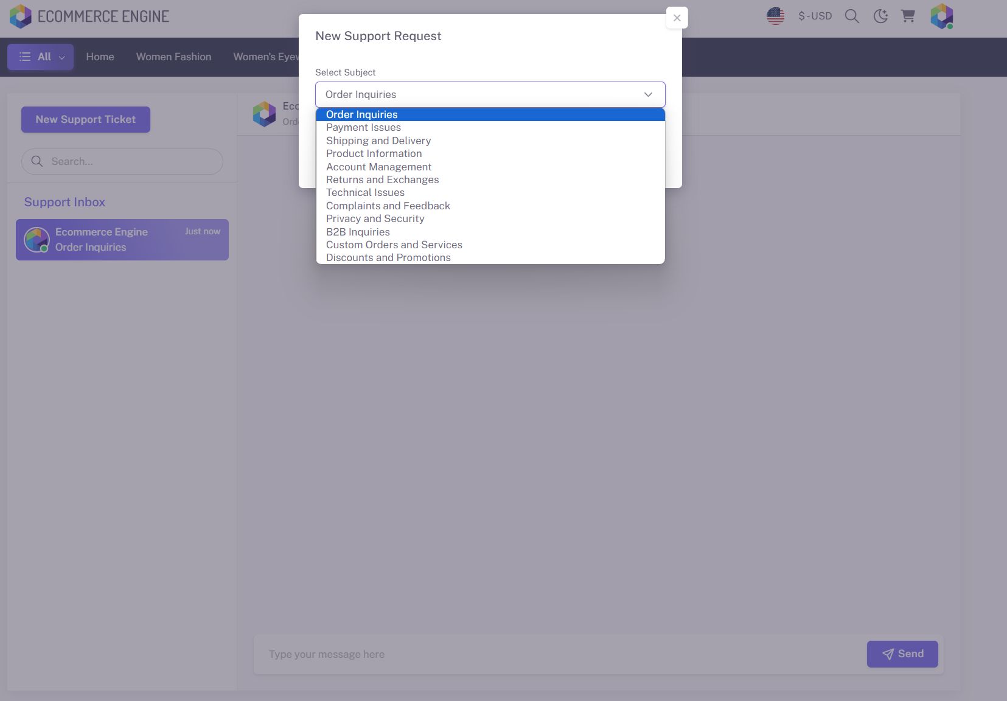Click the Type your message here field

pos(560,654)
